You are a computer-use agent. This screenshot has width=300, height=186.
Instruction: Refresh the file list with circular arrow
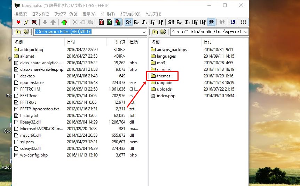point(232,22)
